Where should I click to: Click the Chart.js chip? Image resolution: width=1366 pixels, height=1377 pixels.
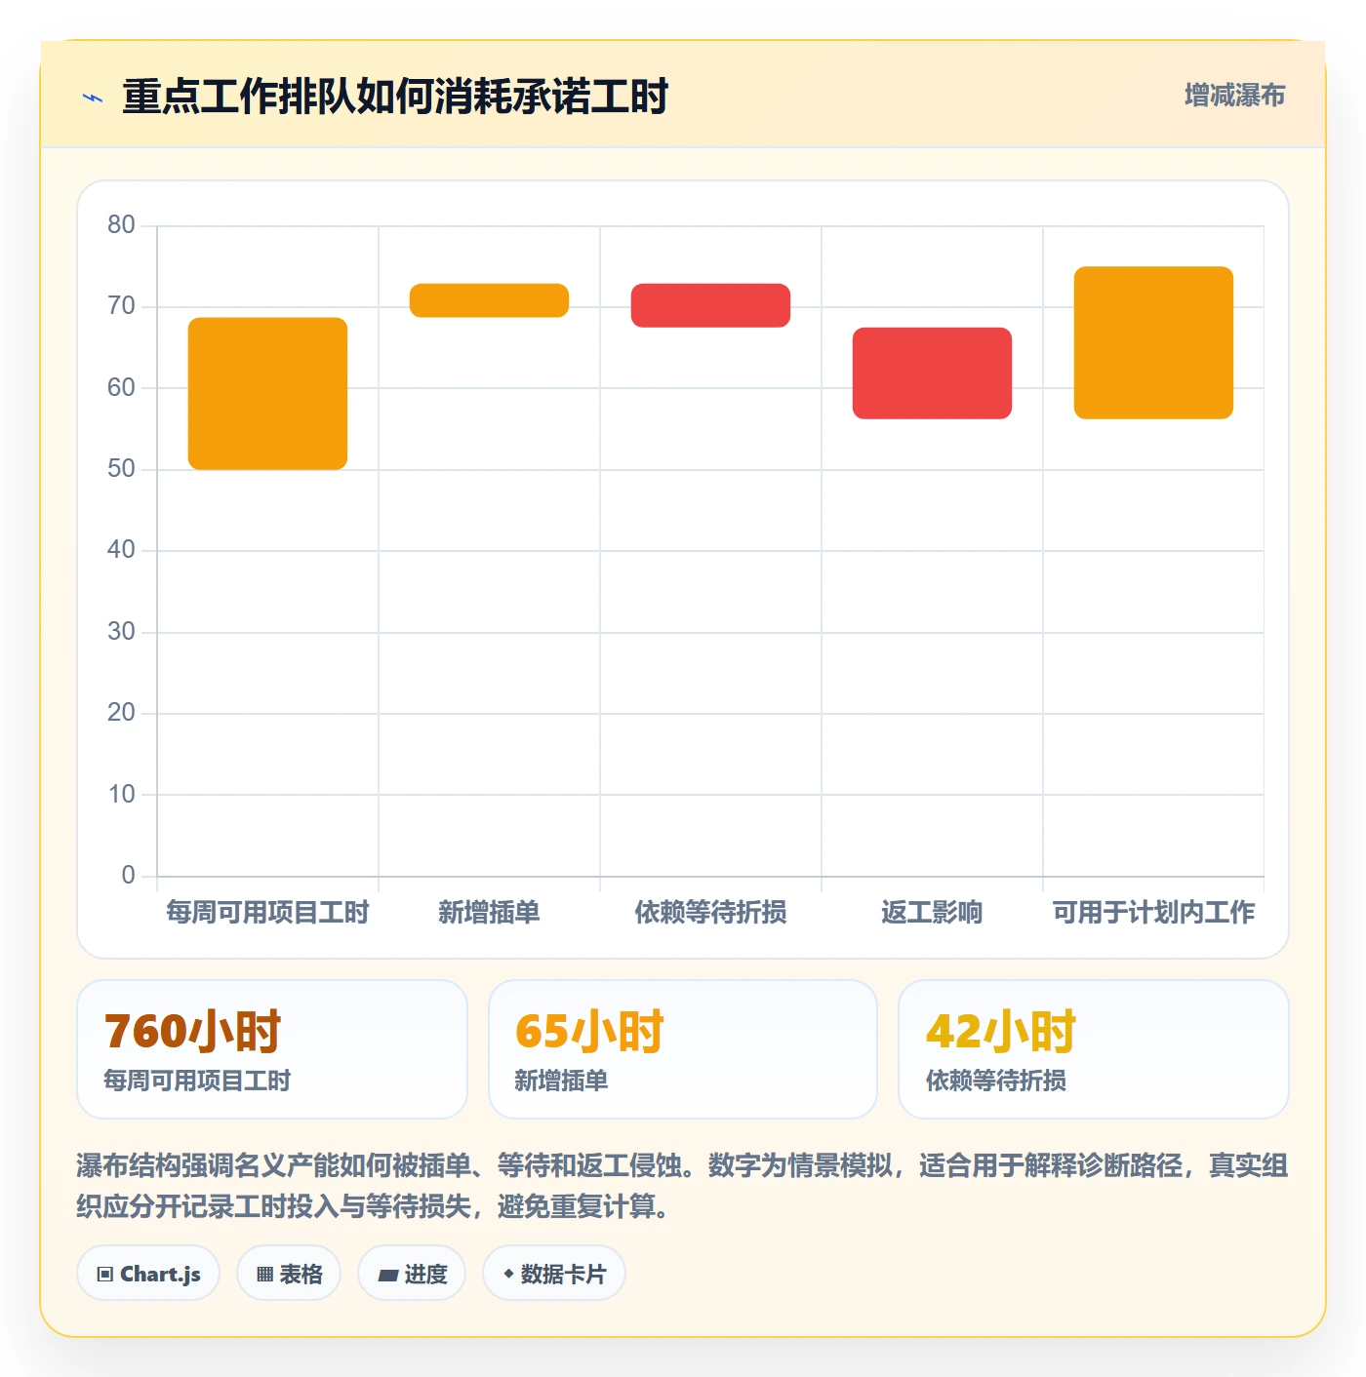click(x=148, y=1274)
